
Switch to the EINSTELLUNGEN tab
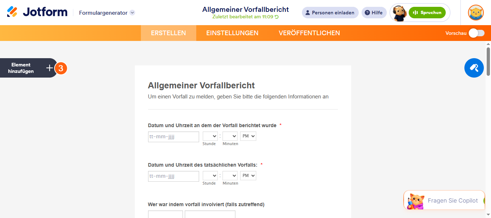[232, 33]
